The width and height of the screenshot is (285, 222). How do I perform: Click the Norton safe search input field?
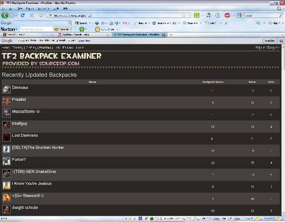pos(36,29)
